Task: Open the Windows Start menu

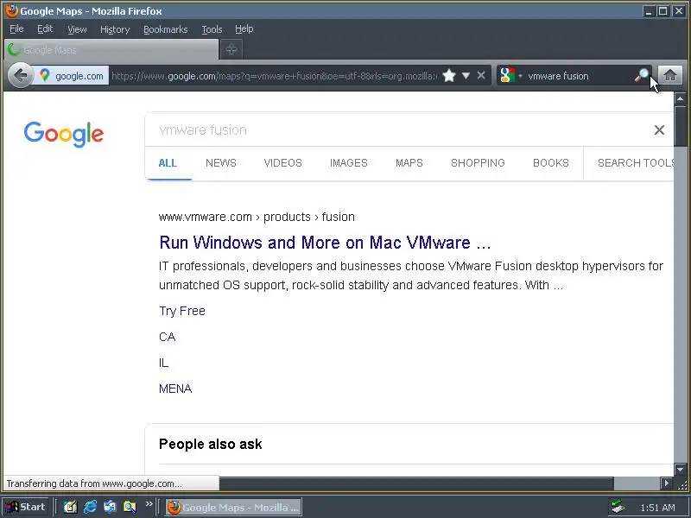Action: tap(26, 507)
